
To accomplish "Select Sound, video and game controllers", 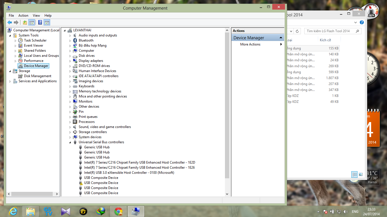I will point(105,127).
